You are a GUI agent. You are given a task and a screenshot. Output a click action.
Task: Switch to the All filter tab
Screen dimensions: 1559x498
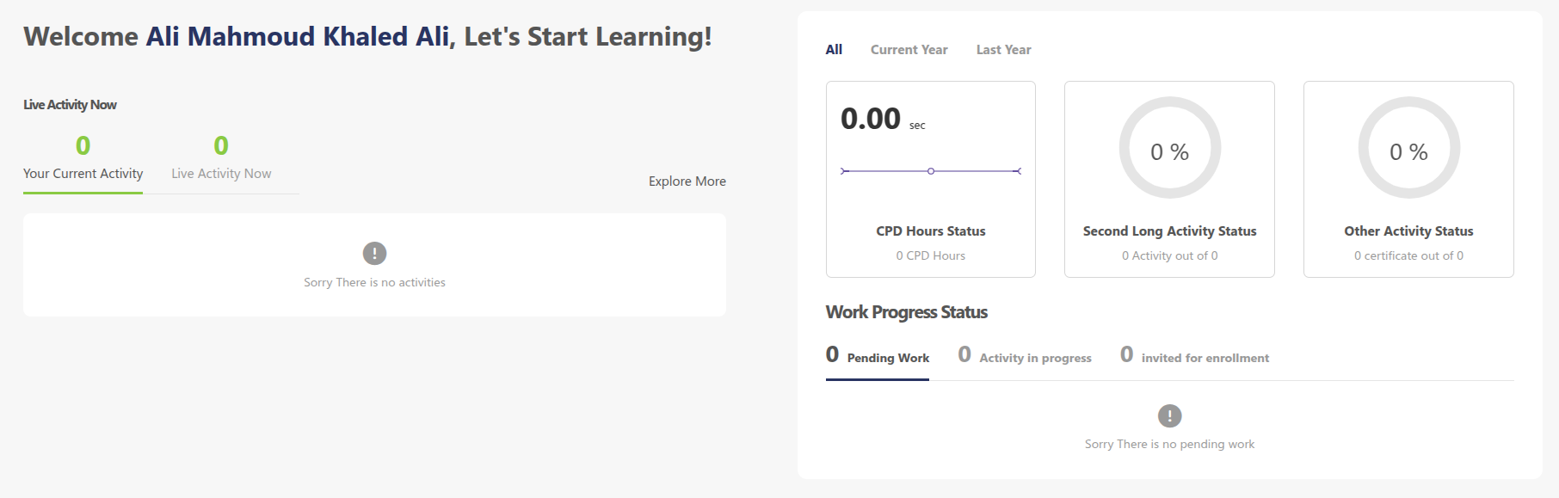[x=834, y=50]
